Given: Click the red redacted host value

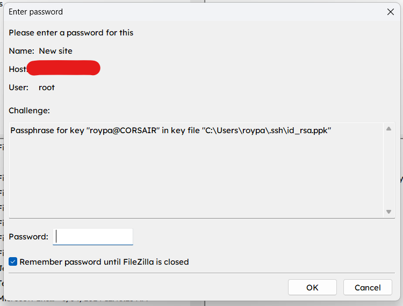Looking at the screenshot, I should (x=63, y=68).
